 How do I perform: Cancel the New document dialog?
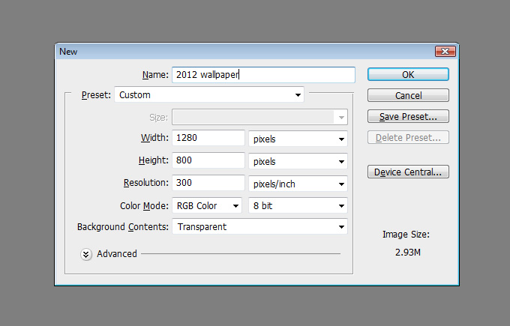pyautogui.click(x=408, y=96)
